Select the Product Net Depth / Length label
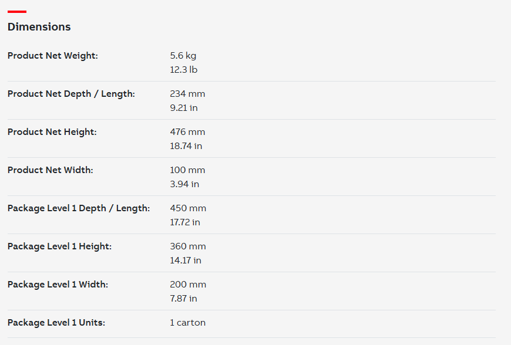Screen dimensions: 511x345 72,94
